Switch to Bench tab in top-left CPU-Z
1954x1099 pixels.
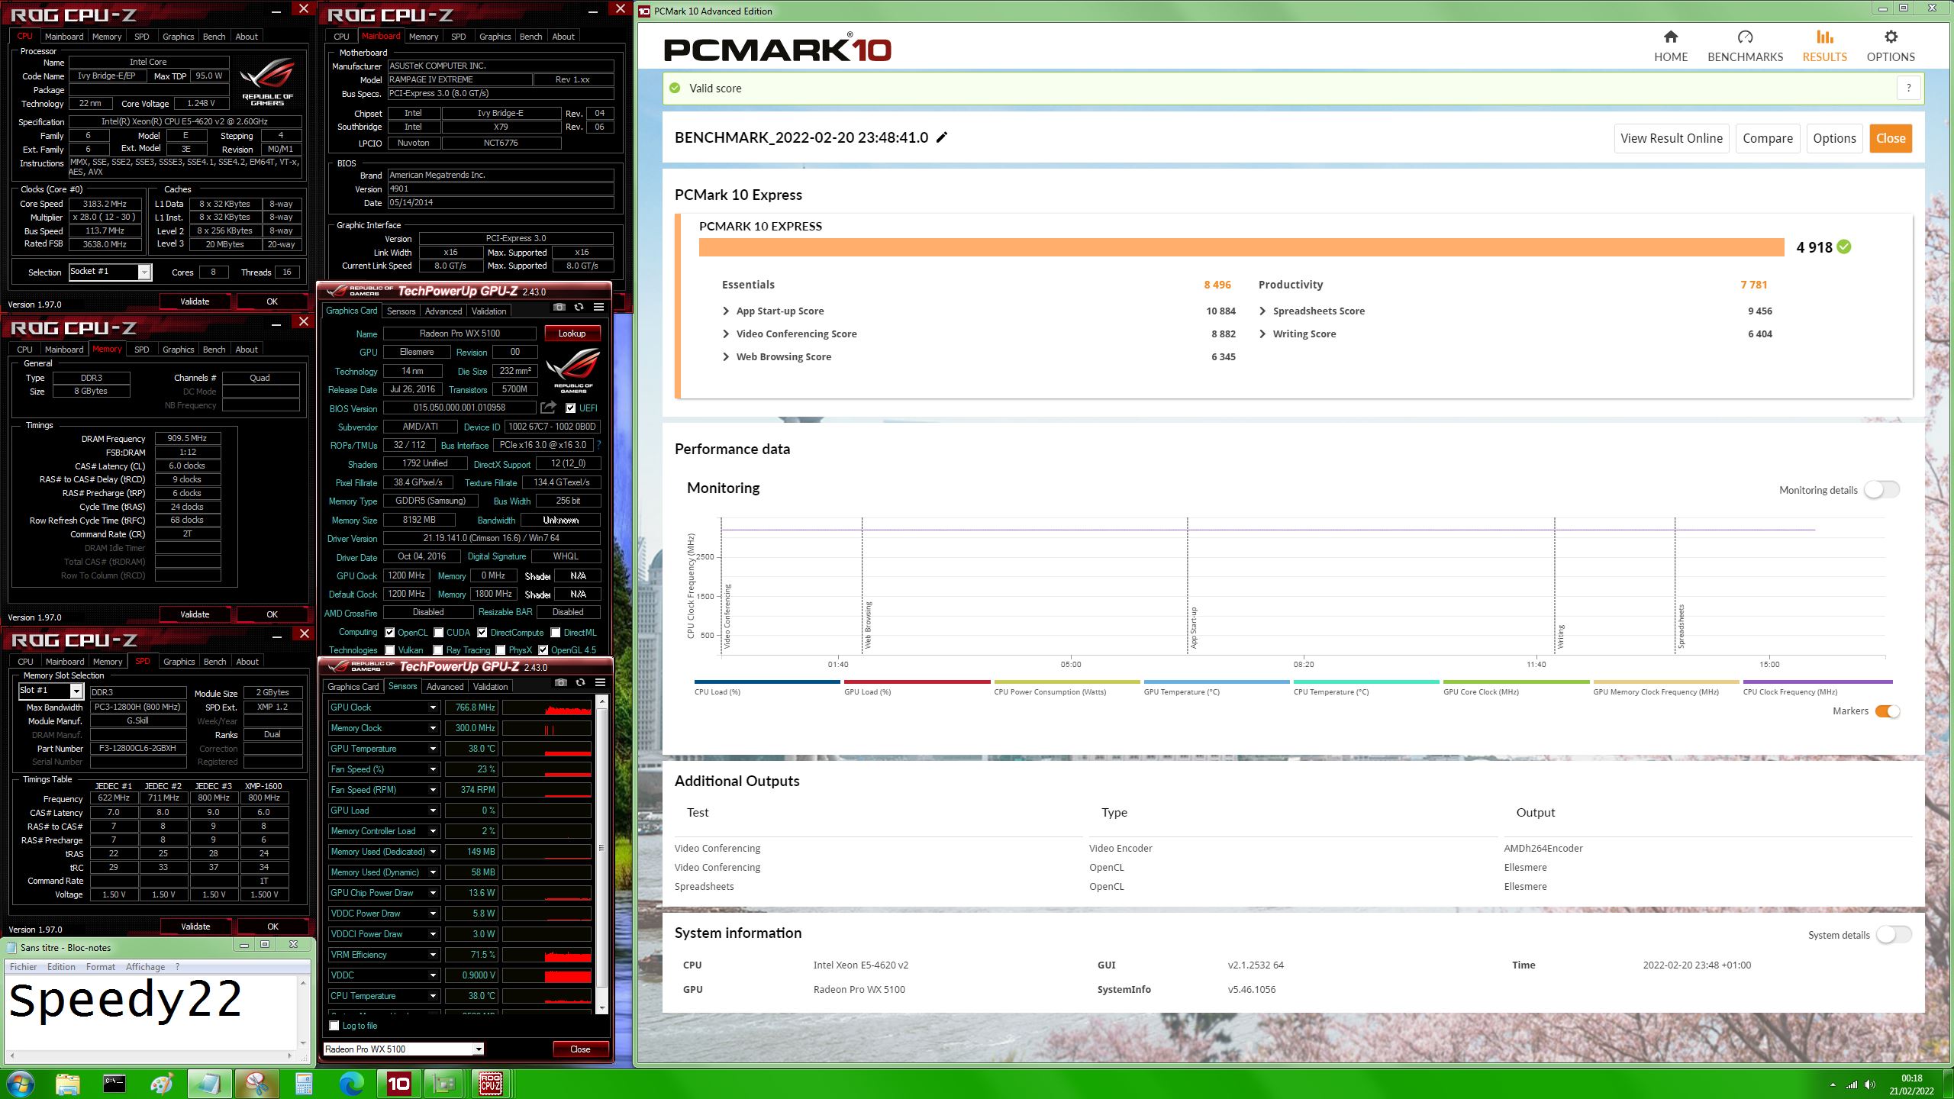[x=214, y=37]
